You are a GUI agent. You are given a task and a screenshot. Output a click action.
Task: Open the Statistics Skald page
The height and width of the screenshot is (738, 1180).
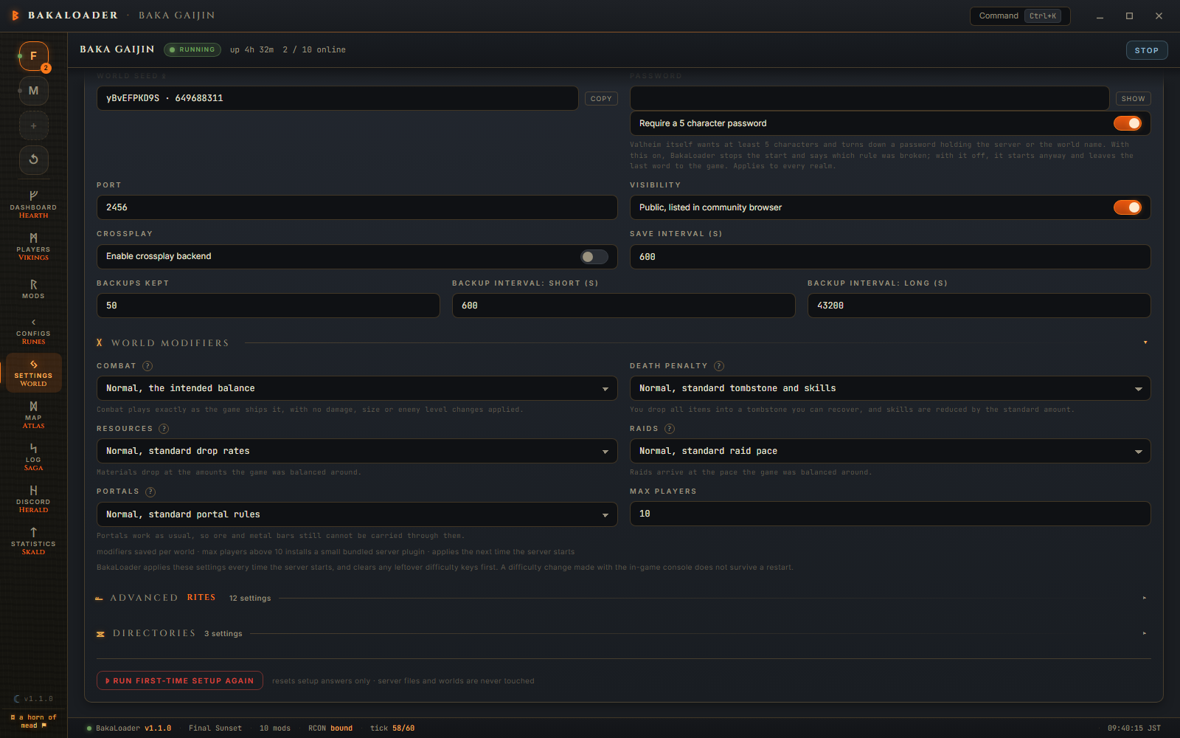(33, 541)
